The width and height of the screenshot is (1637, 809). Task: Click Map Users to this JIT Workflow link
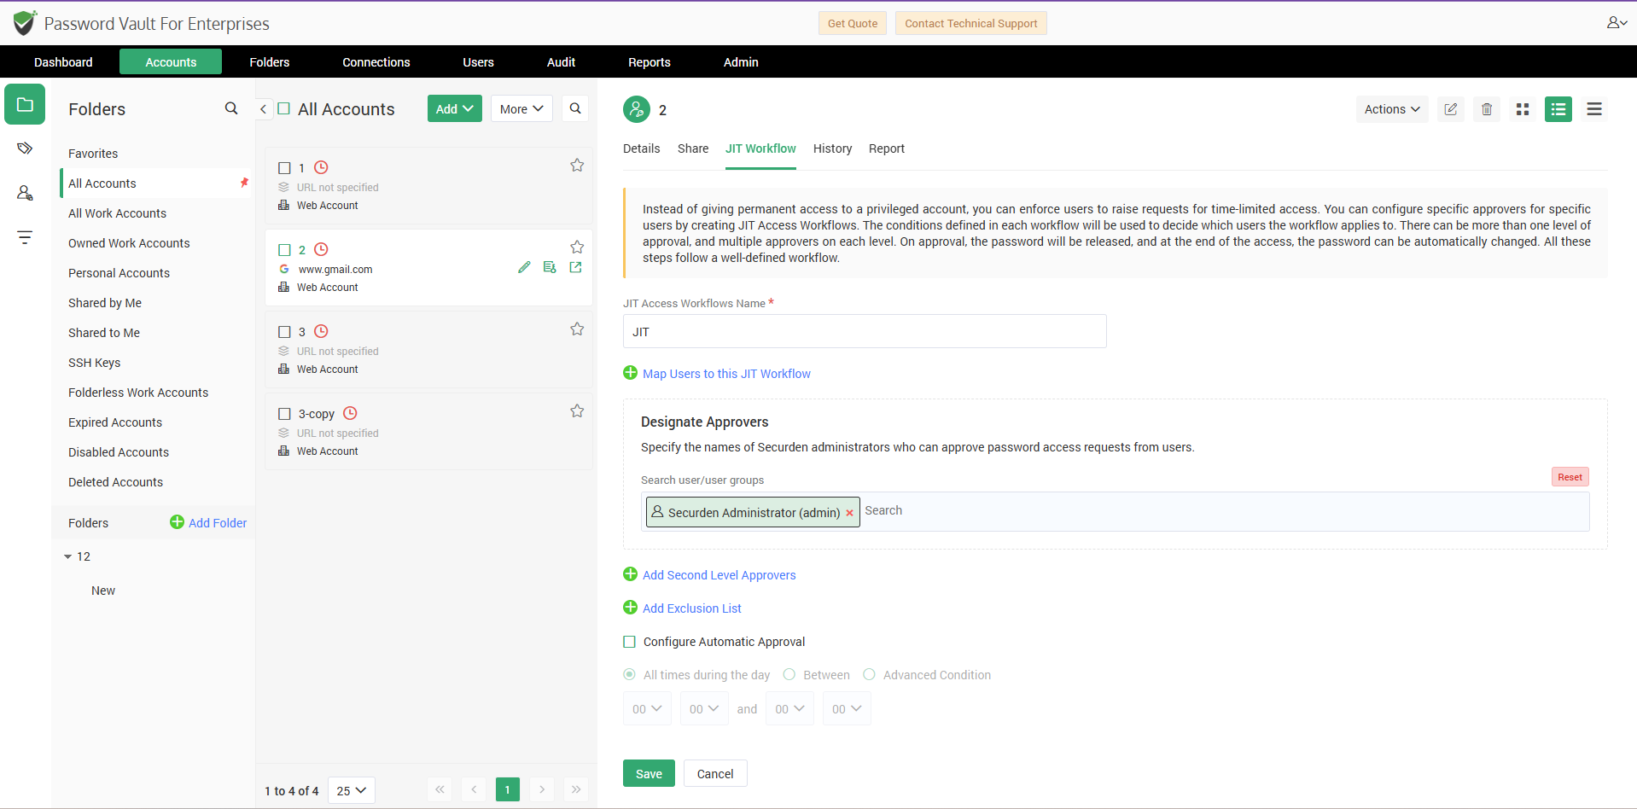point(726,373)
